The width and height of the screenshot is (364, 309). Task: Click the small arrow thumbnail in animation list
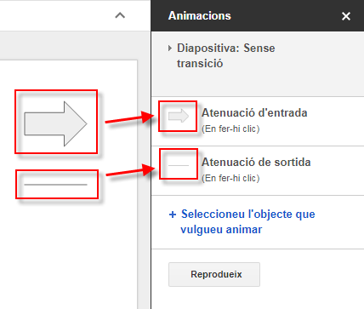click(179, 116)
